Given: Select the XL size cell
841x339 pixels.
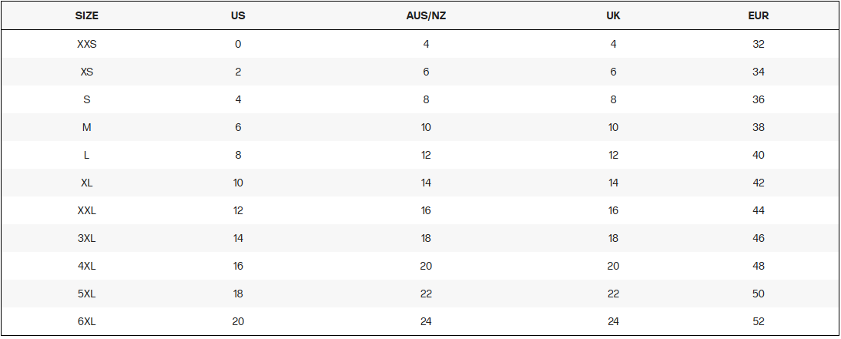Looking at the screenshot, I should 87,183.
